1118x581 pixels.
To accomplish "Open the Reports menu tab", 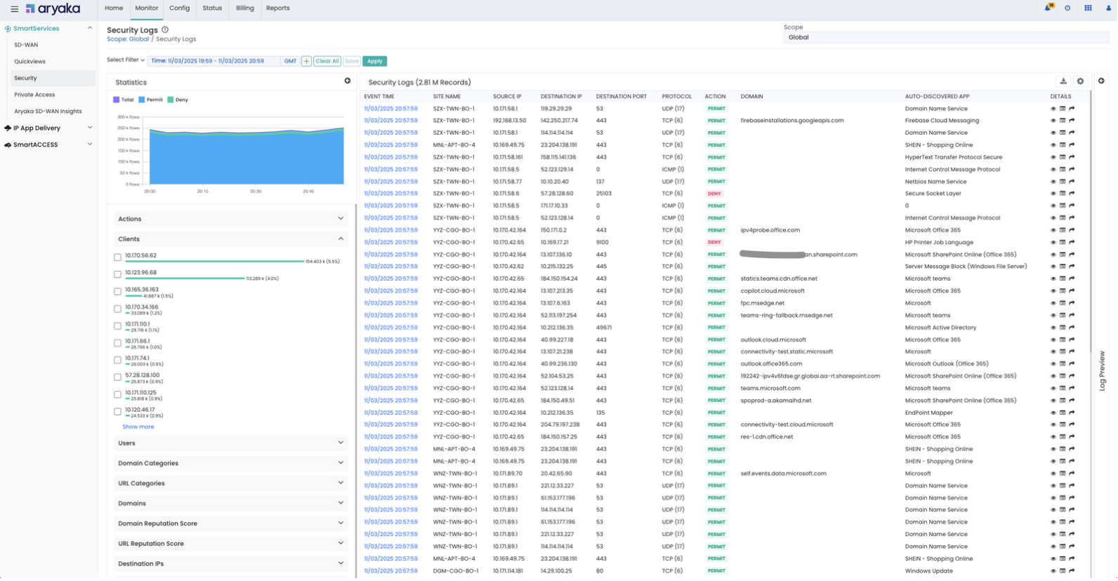I will [277, 8].
